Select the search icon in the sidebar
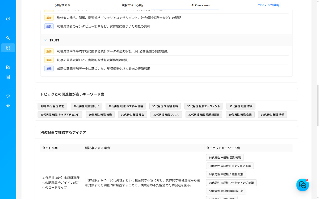The height and width of the screenshot is (199, 319). pyautogui.click(x=8, y=38)
